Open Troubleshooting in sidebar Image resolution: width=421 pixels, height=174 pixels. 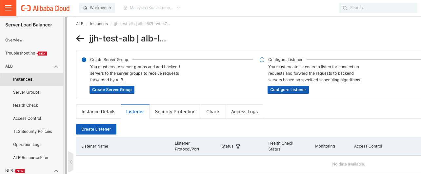pos(20,53)
